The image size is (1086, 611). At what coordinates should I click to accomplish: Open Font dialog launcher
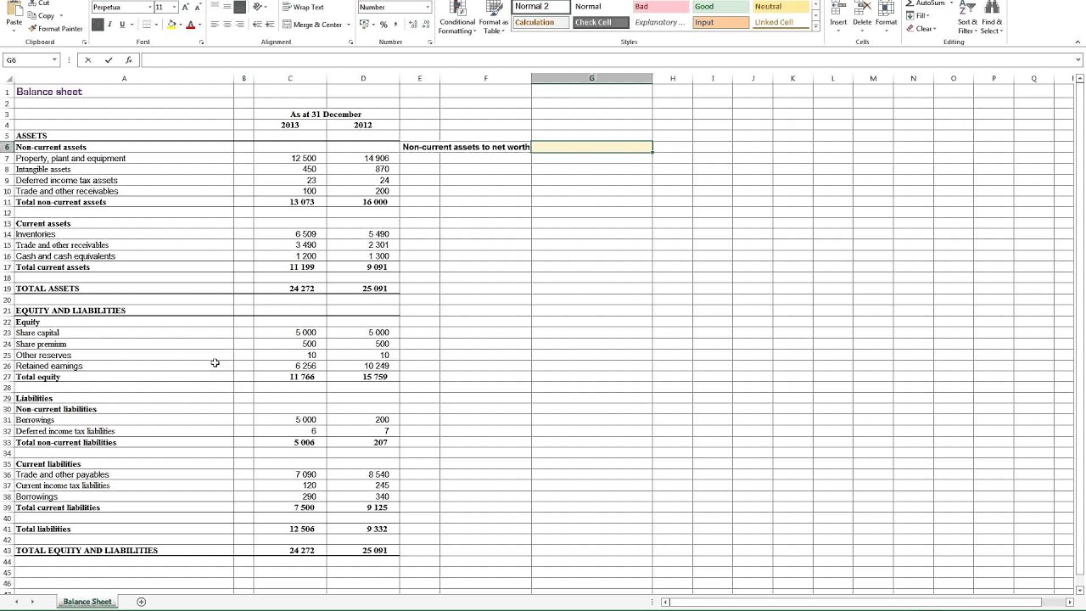click(202, 42)
